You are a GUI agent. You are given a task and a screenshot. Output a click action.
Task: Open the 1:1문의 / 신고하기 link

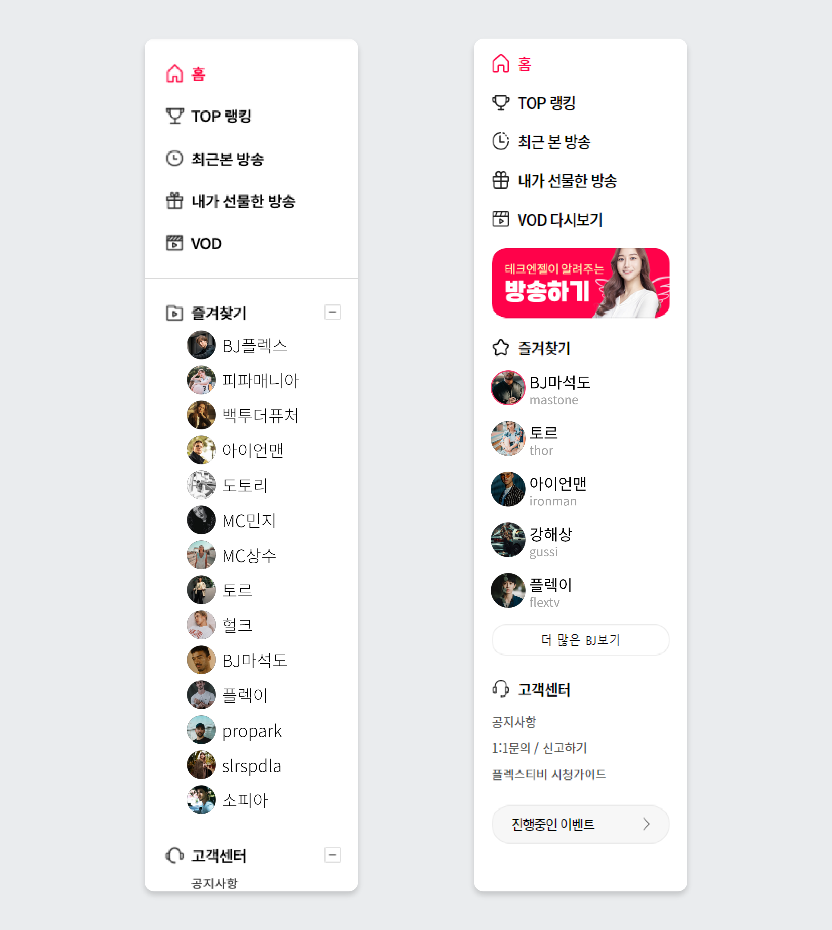[539, 748]
